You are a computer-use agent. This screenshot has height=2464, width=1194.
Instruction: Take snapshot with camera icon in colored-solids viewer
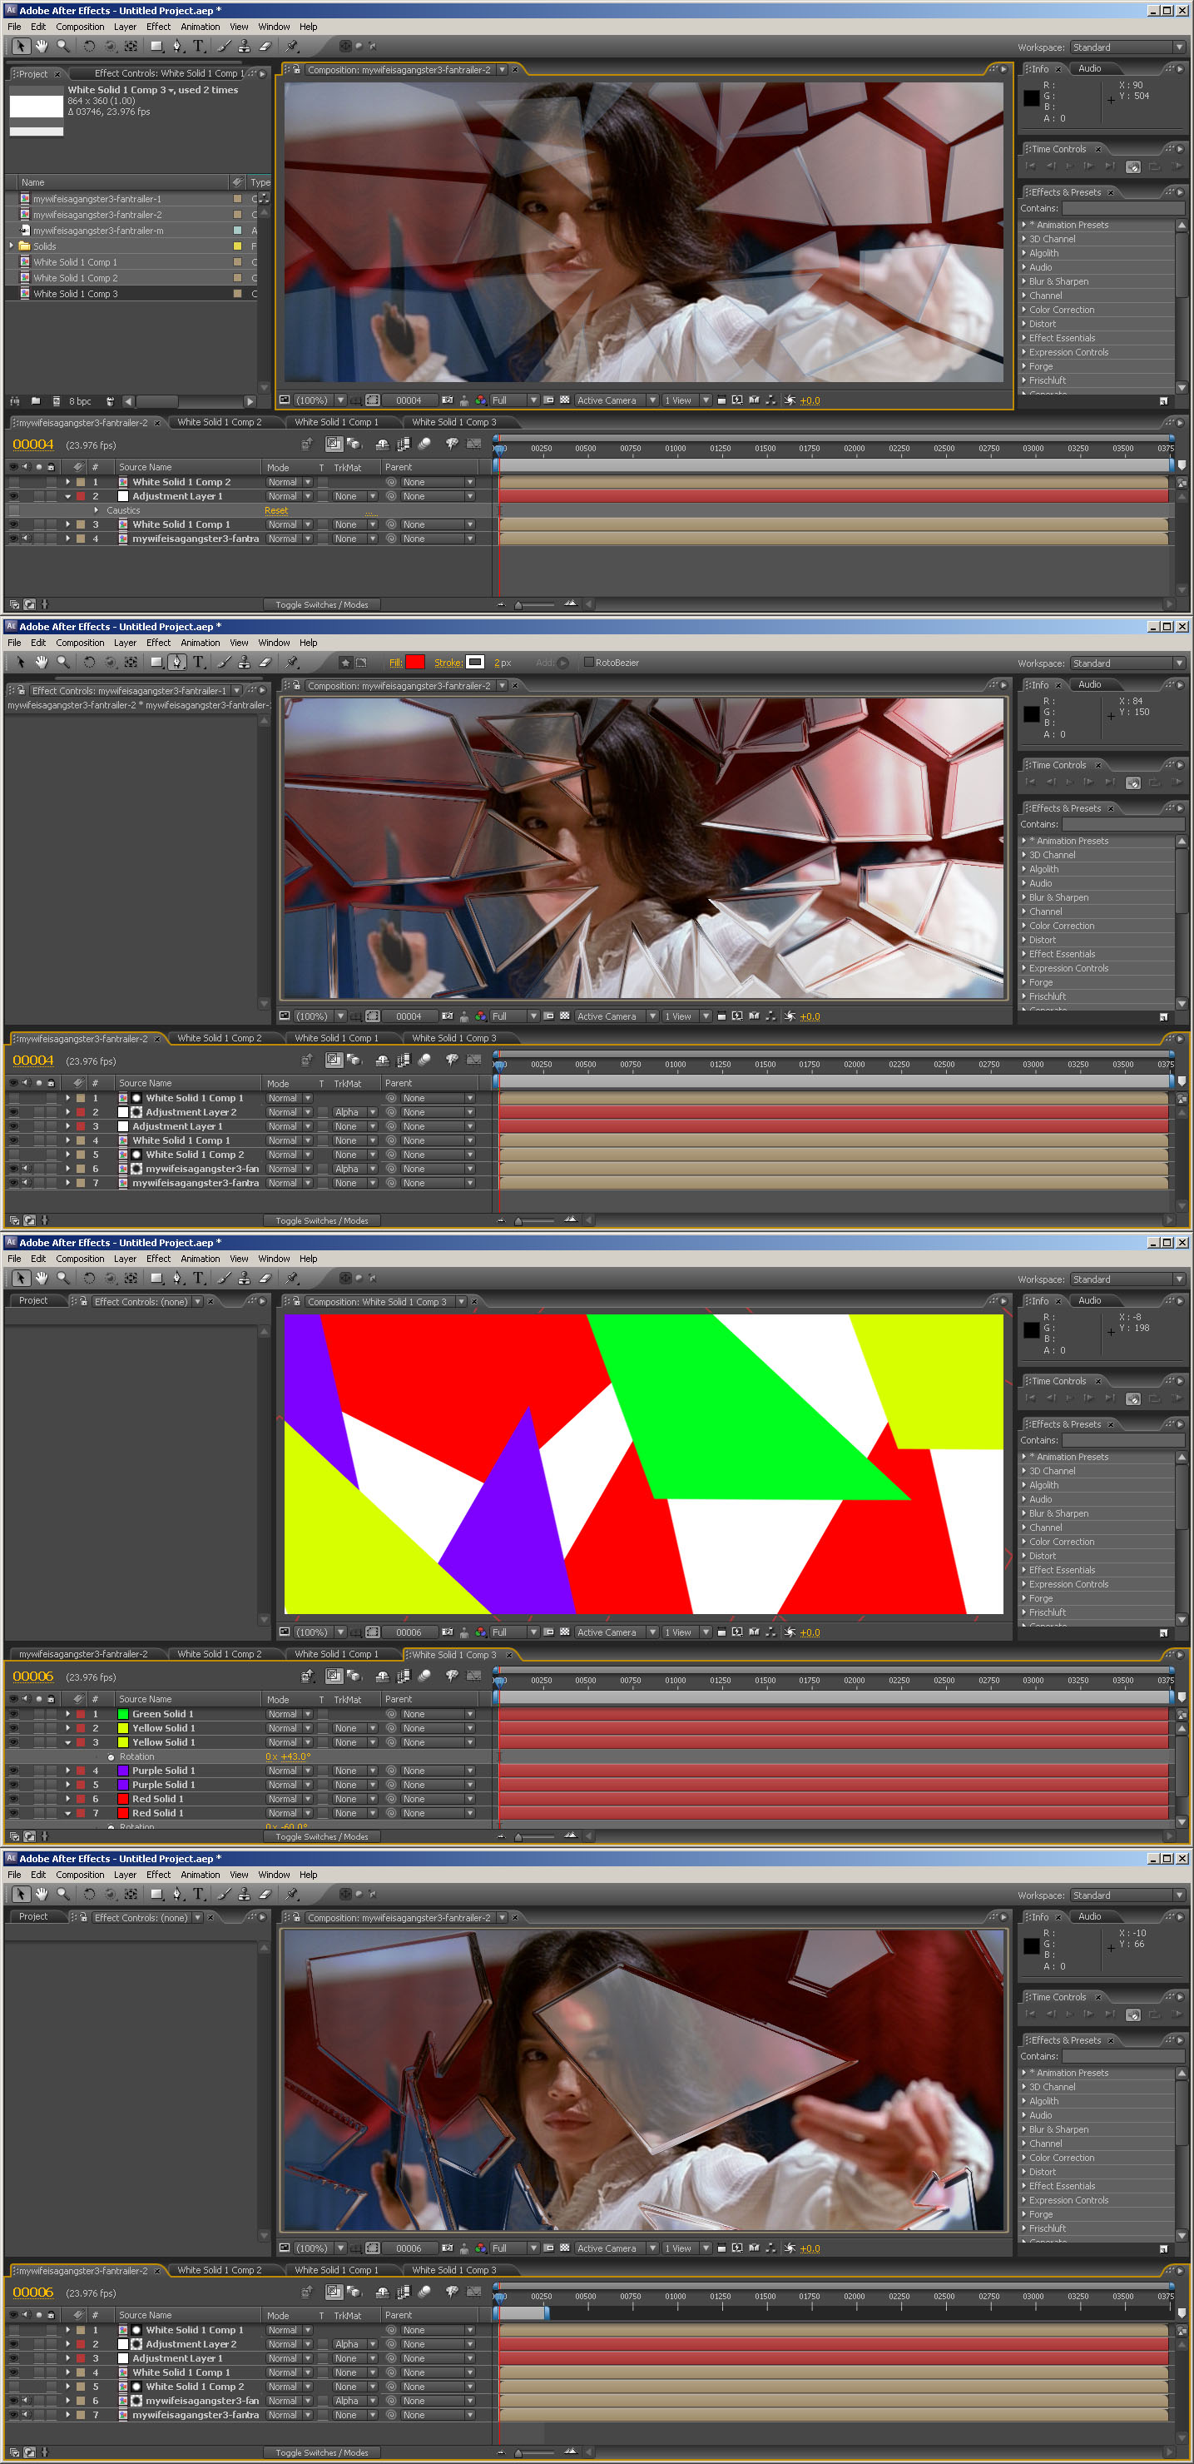pyautogui.click(x=448, y=1632)
